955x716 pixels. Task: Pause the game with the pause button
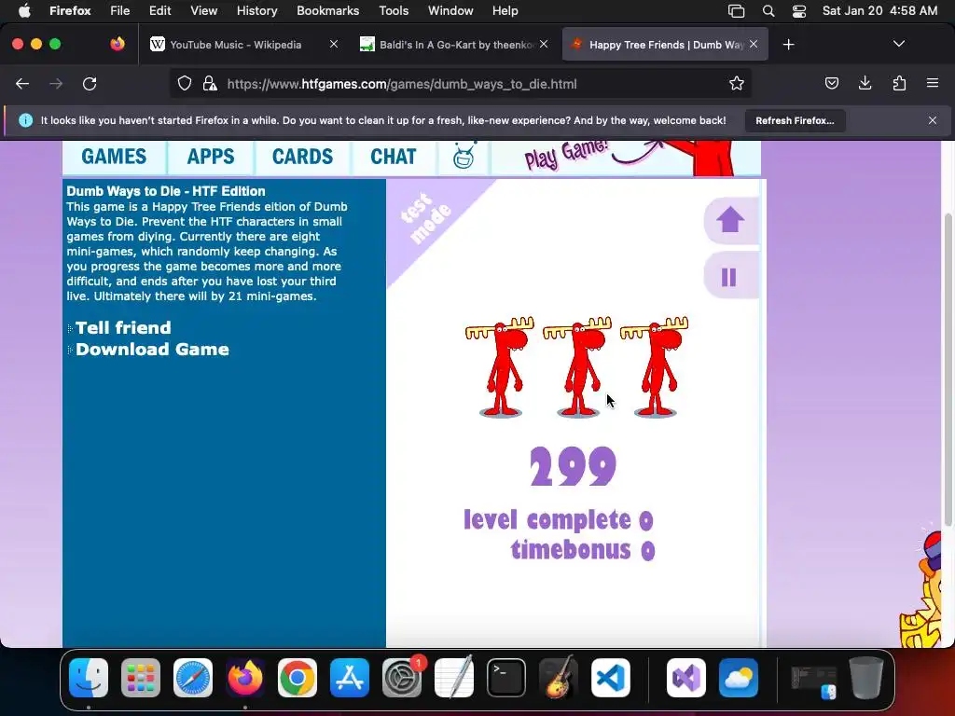coord(729,277)
